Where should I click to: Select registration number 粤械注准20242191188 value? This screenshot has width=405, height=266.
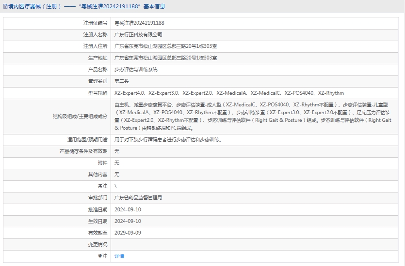(139, 23)
